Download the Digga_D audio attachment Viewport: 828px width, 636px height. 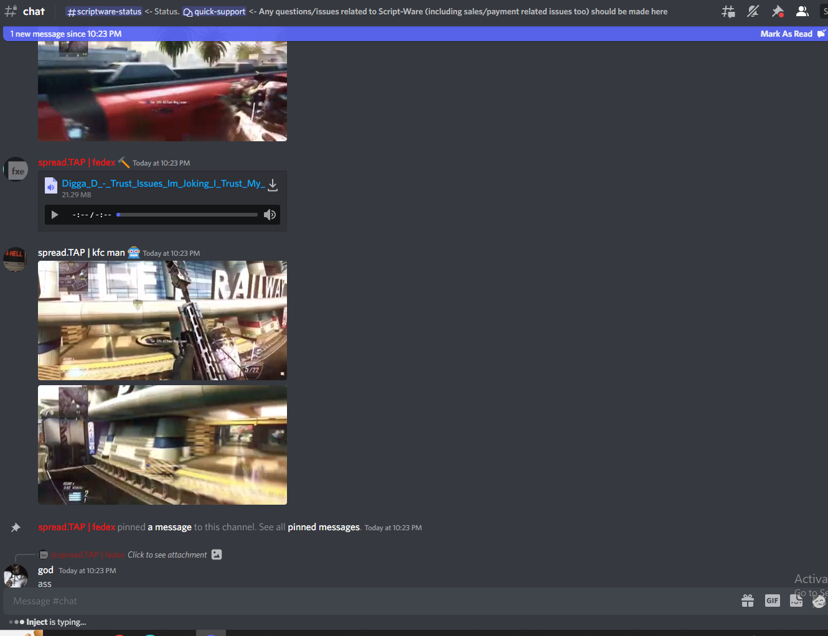tap(273, 185)
